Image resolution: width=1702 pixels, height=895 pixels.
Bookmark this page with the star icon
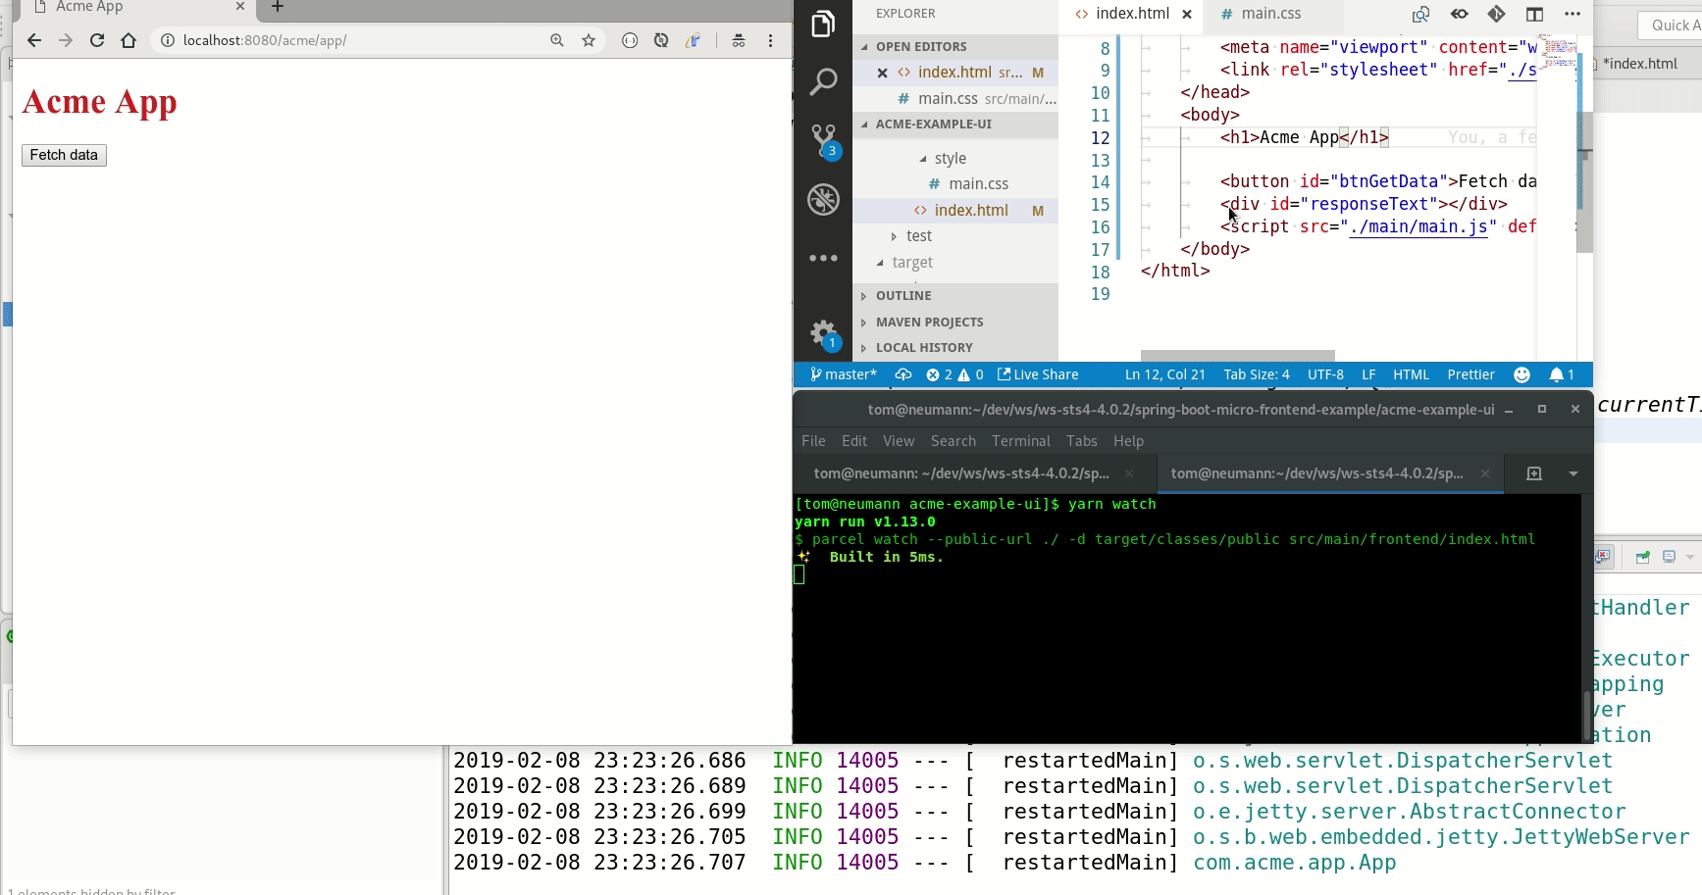click(x=589, y=40)
